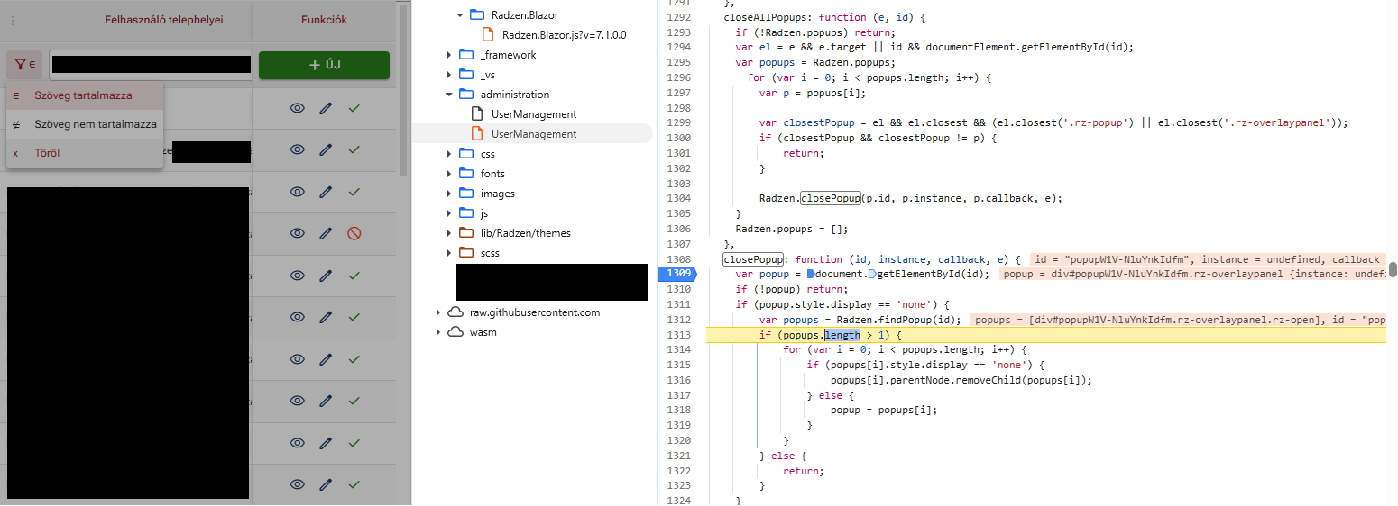Collapse the administration folder
This screenshot has width=1398, height=506.
coord(449,95)
